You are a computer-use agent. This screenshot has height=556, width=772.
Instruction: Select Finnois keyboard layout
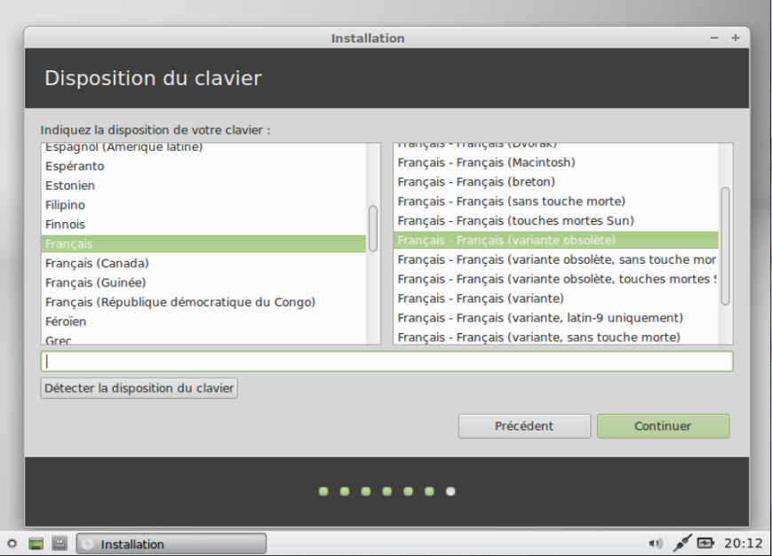click(203, 225)
